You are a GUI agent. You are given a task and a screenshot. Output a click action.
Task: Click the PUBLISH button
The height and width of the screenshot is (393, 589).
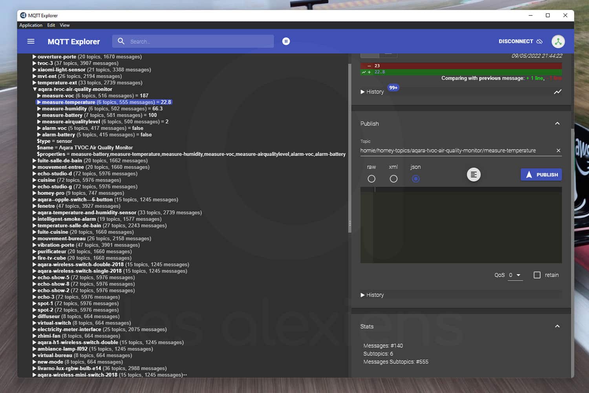541,174
